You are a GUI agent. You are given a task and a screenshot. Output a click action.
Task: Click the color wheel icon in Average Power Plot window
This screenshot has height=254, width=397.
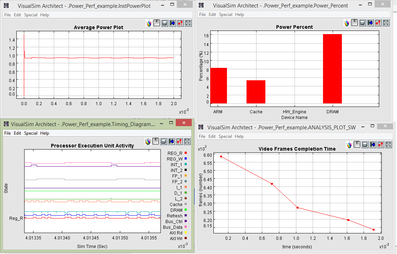149,23
